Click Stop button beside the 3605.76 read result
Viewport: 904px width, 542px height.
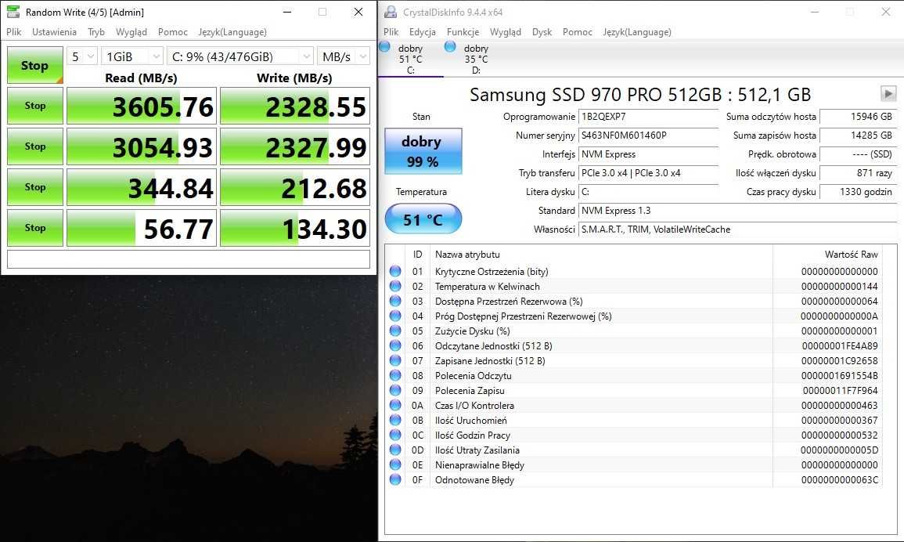34,106
